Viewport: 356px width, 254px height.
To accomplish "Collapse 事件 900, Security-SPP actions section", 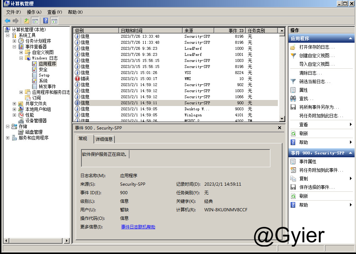I will pos(351,153).
